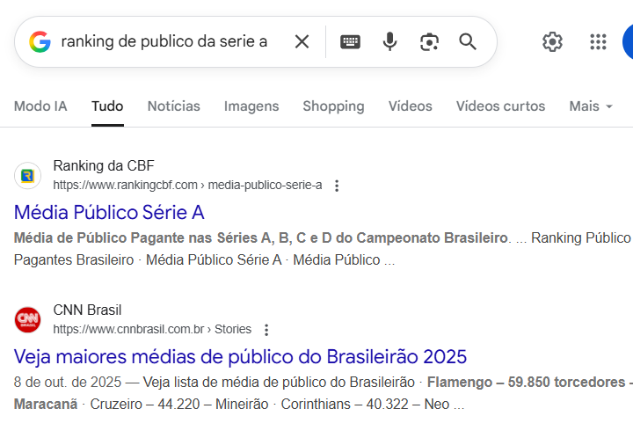Viewport: 633px width, 438px height.
Task: Open Veja maiores médias de público link
Action: click(x=240, y=356)
